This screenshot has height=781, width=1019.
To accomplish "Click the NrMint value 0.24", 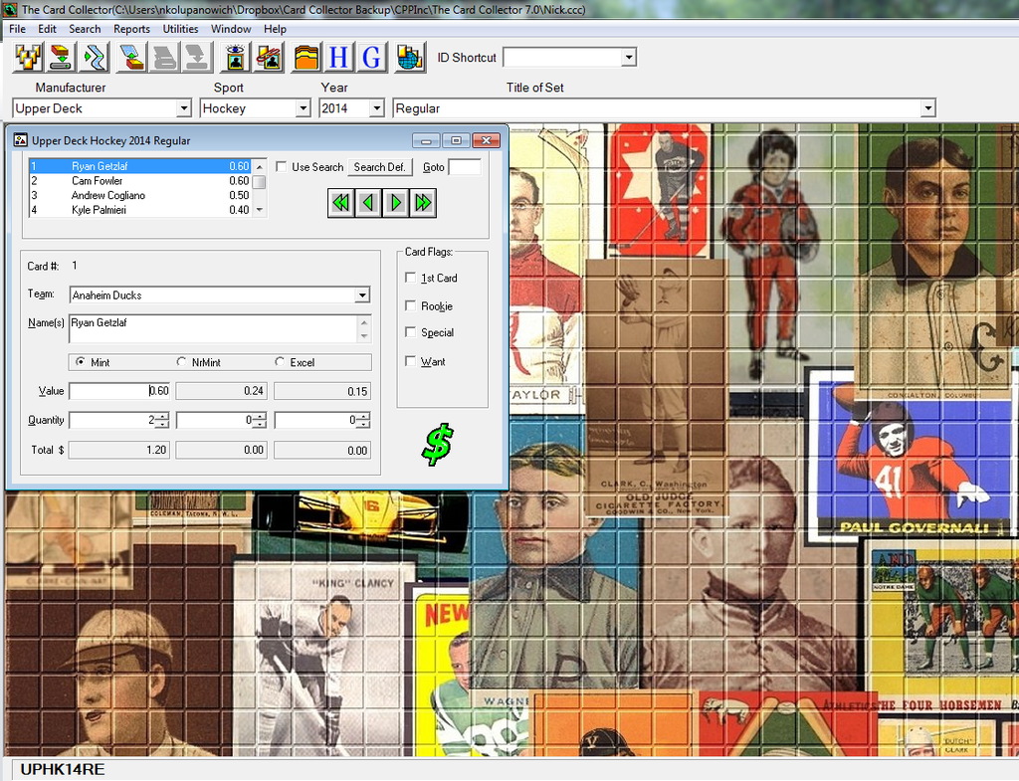I will tap(222, 391).
